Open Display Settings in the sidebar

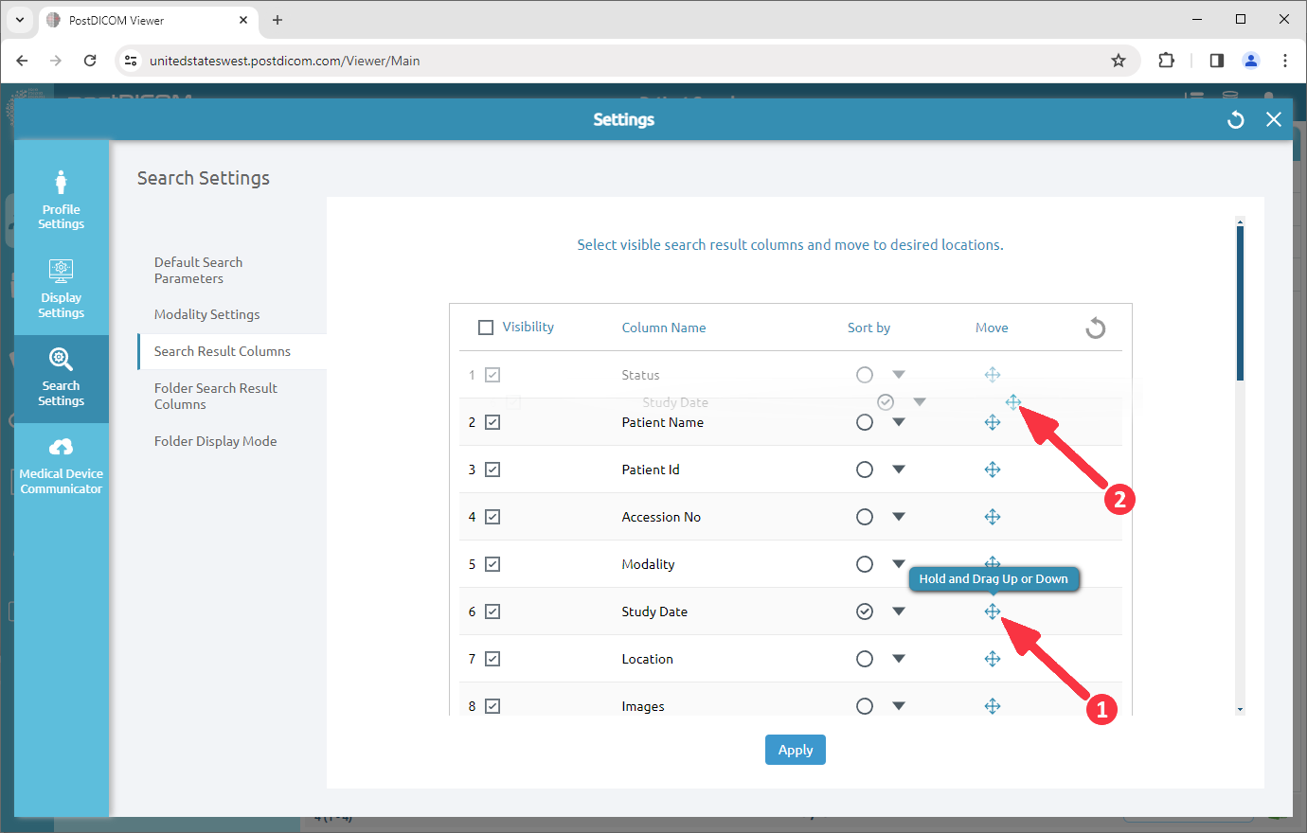point(61,289)
